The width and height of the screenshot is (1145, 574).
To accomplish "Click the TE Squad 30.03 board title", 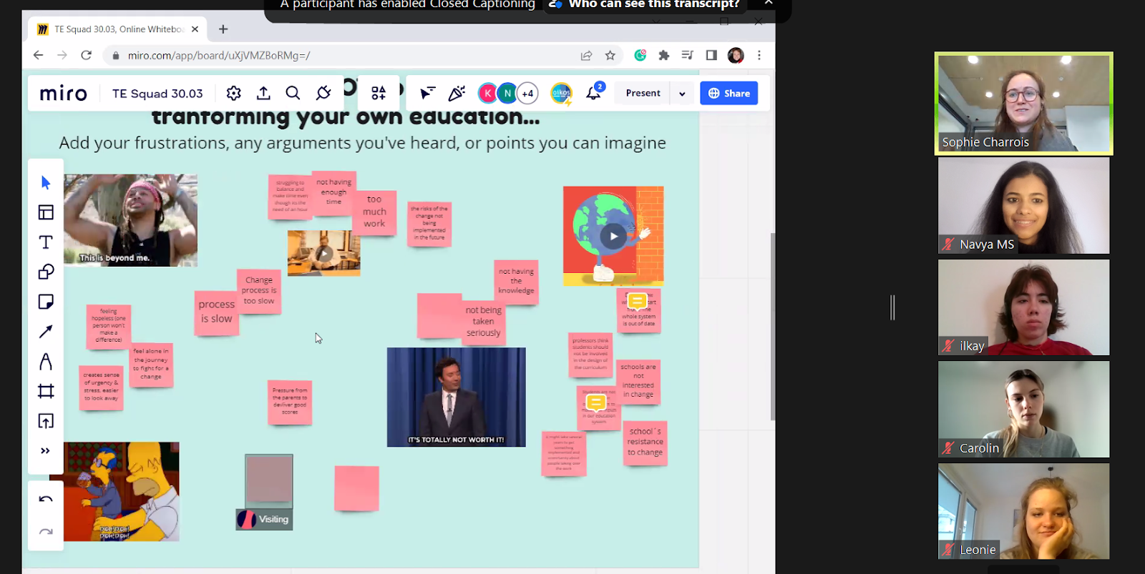I will pyautogui.click(x=157, y=94).
